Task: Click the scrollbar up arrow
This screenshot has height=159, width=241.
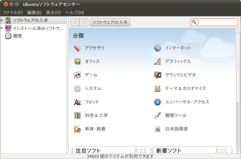Action: pos(238,30)
